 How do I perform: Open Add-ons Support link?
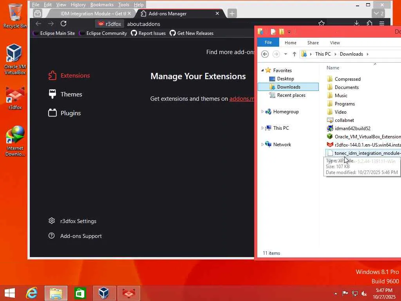point(75,236)
